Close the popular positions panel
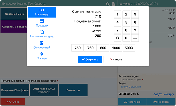 [x=57, y=81]
